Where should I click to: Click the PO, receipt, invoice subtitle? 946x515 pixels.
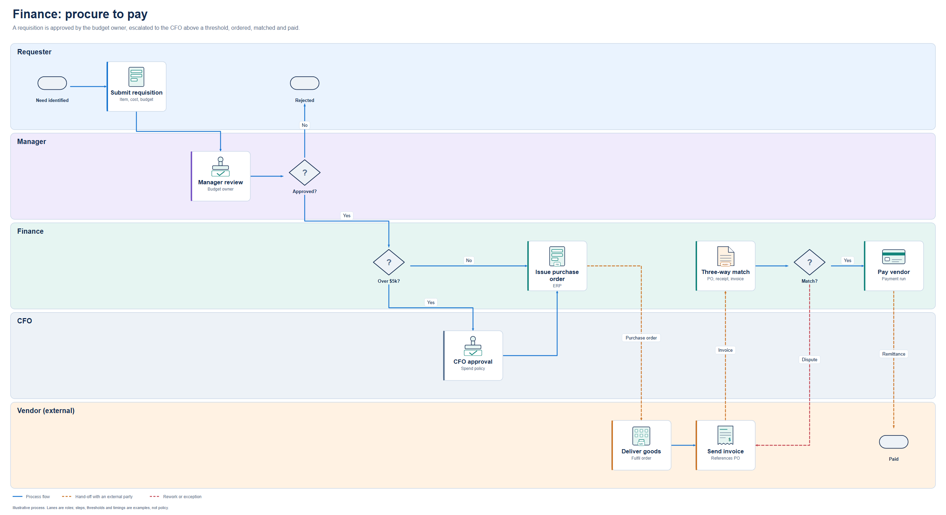point(725,279)
